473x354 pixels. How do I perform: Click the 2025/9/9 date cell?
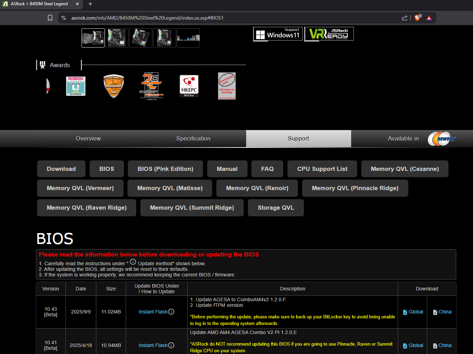tap(81, 312)
